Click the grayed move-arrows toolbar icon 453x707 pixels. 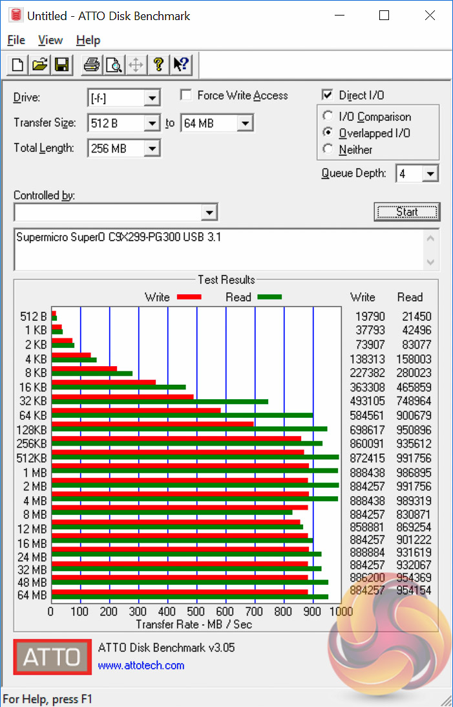click(136, 65)
